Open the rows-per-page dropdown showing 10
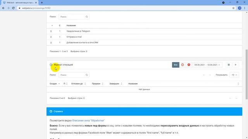 pyautogui.click(x=234, y=75)
